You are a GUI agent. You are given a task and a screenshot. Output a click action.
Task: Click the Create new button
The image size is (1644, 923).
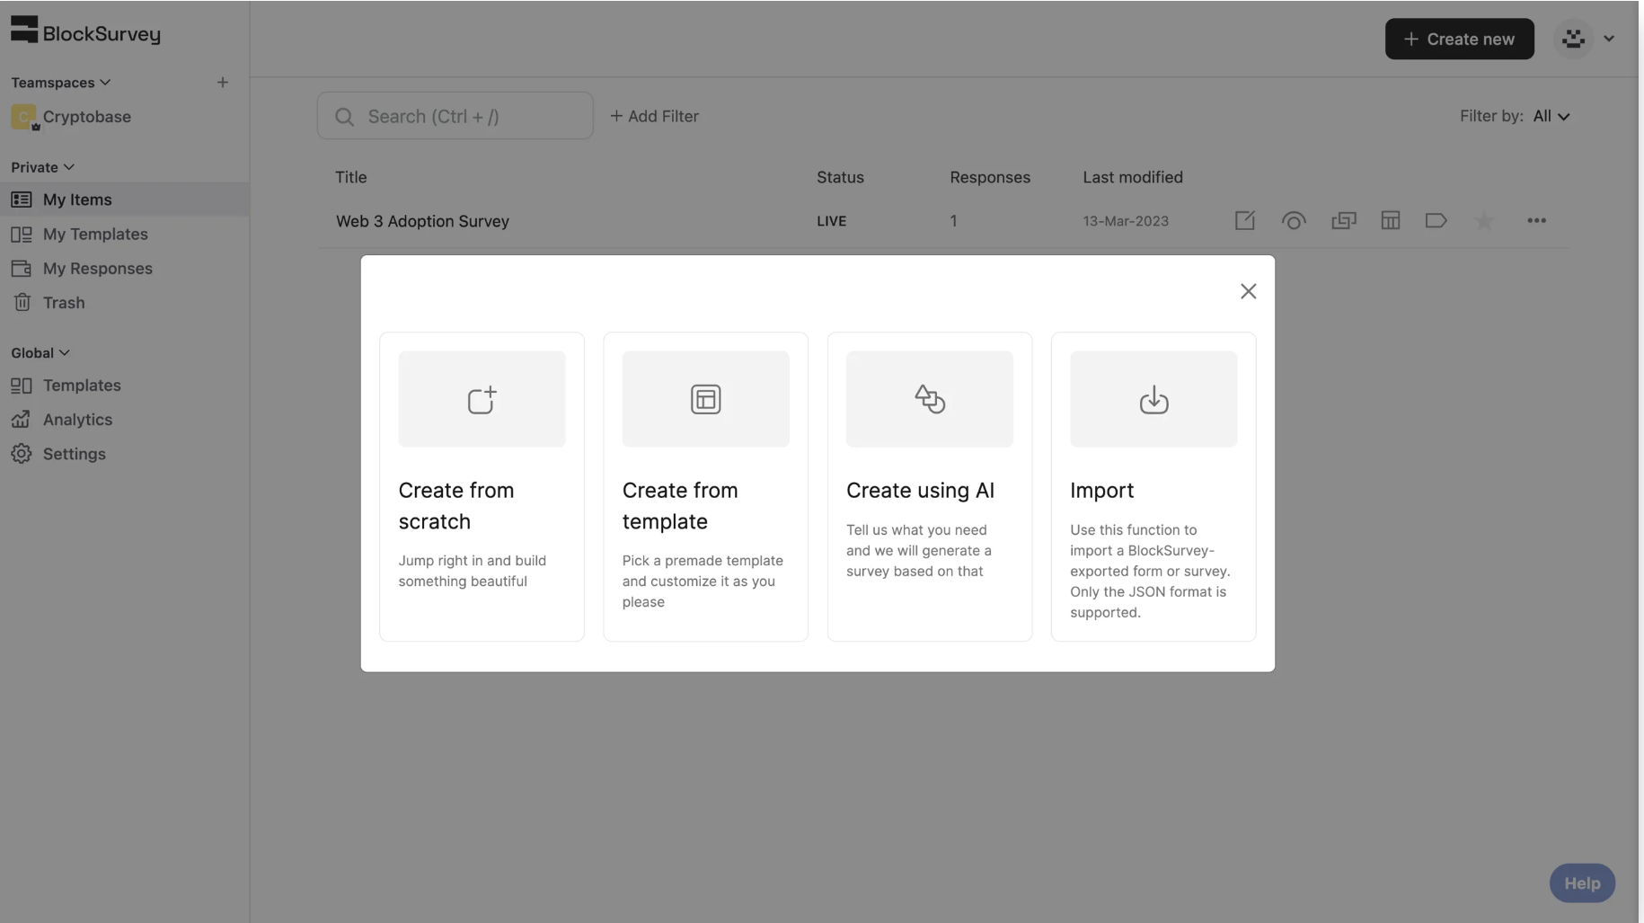coord(1459,39)
